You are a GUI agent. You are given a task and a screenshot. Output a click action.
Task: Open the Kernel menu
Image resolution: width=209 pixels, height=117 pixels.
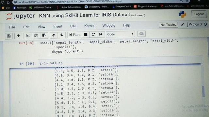tap(89, 26)
